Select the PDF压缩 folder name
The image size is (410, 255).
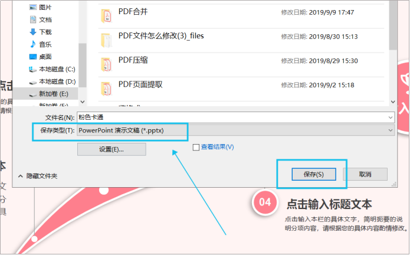click(x=133, y=60)
